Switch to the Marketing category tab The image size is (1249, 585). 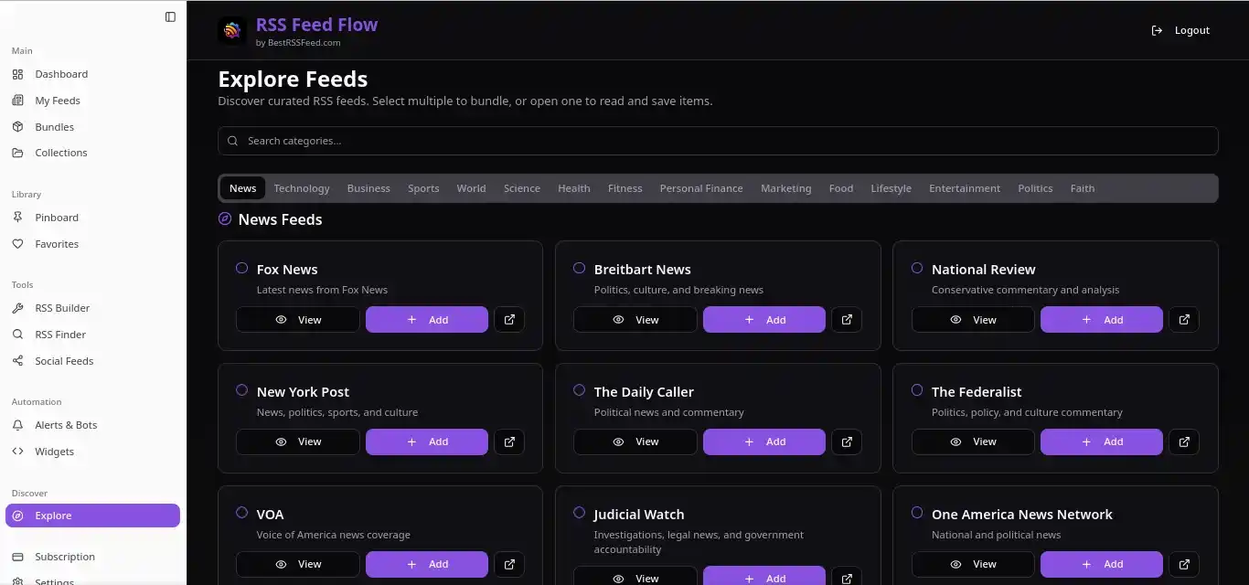(786, 188)
